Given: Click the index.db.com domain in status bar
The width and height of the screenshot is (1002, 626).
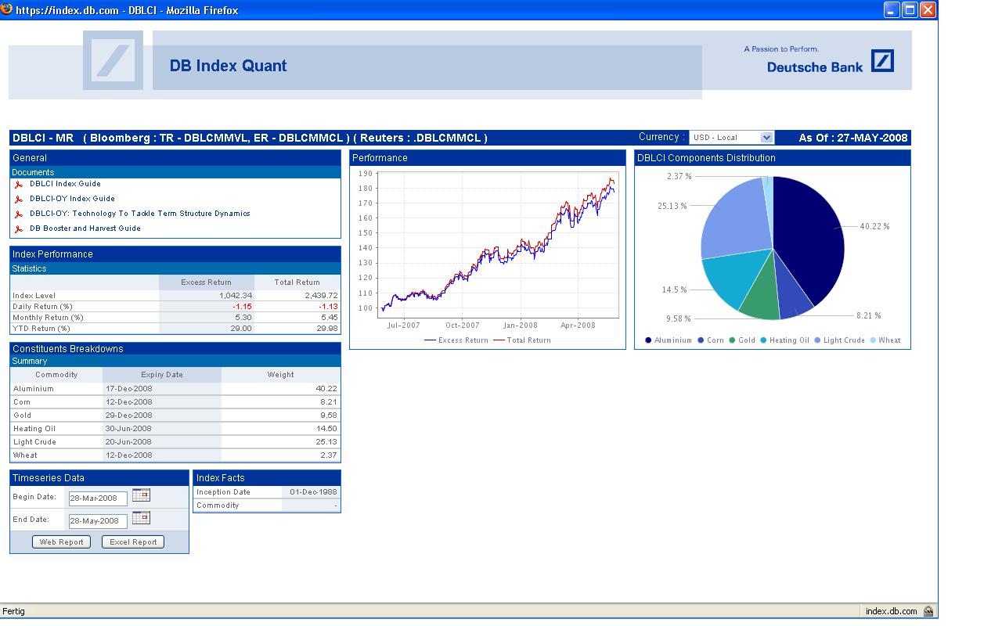Looking at the screenshot, I should point(892,611).
